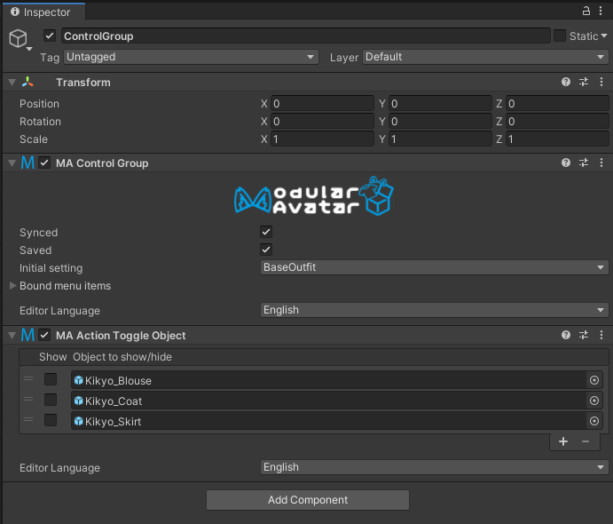Click the Position Z field
Viewport: 613px width, 524px height.
click(557, 103)
